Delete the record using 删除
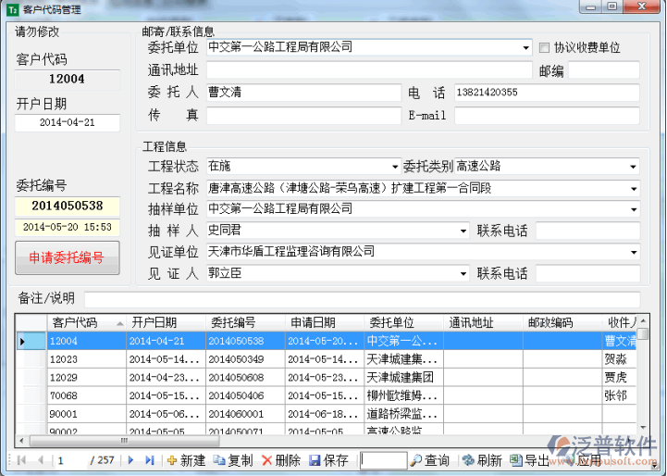 point(280,460)
